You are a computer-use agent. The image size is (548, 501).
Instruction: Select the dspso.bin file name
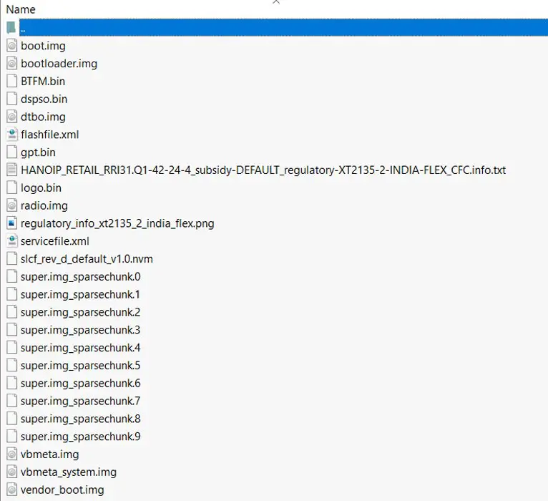point(44,99)
